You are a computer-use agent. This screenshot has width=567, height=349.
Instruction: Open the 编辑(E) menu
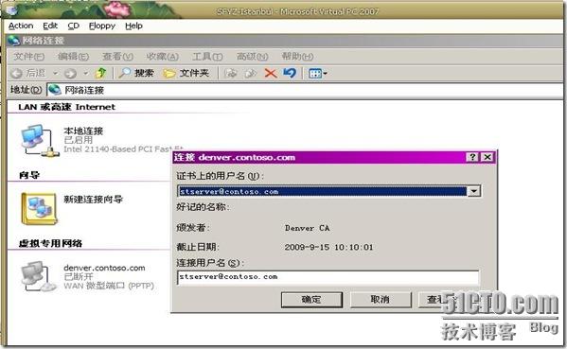point(73,57)
